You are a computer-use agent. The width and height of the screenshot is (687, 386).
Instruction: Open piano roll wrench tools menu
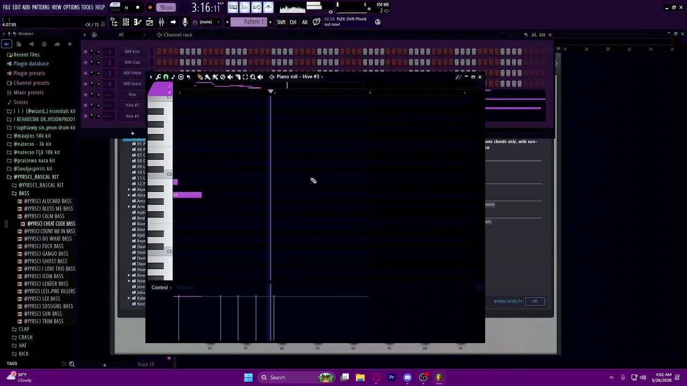(158, 77)
